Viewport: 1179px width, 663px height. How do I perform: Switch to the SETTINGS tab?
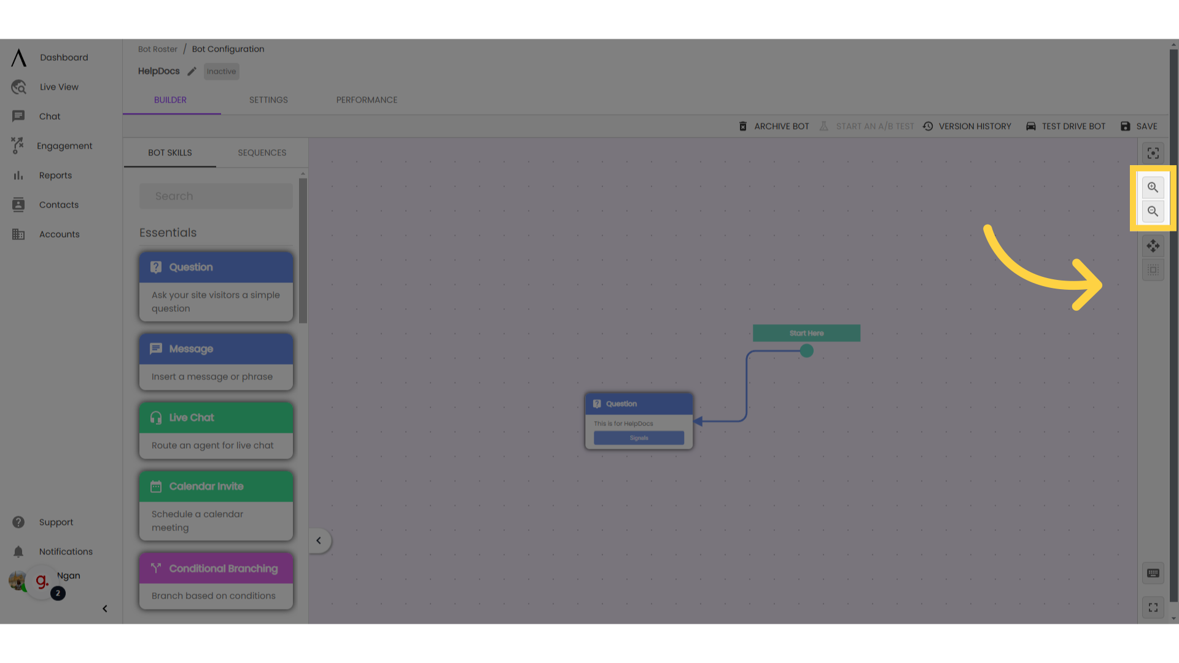tap(269, 99)
